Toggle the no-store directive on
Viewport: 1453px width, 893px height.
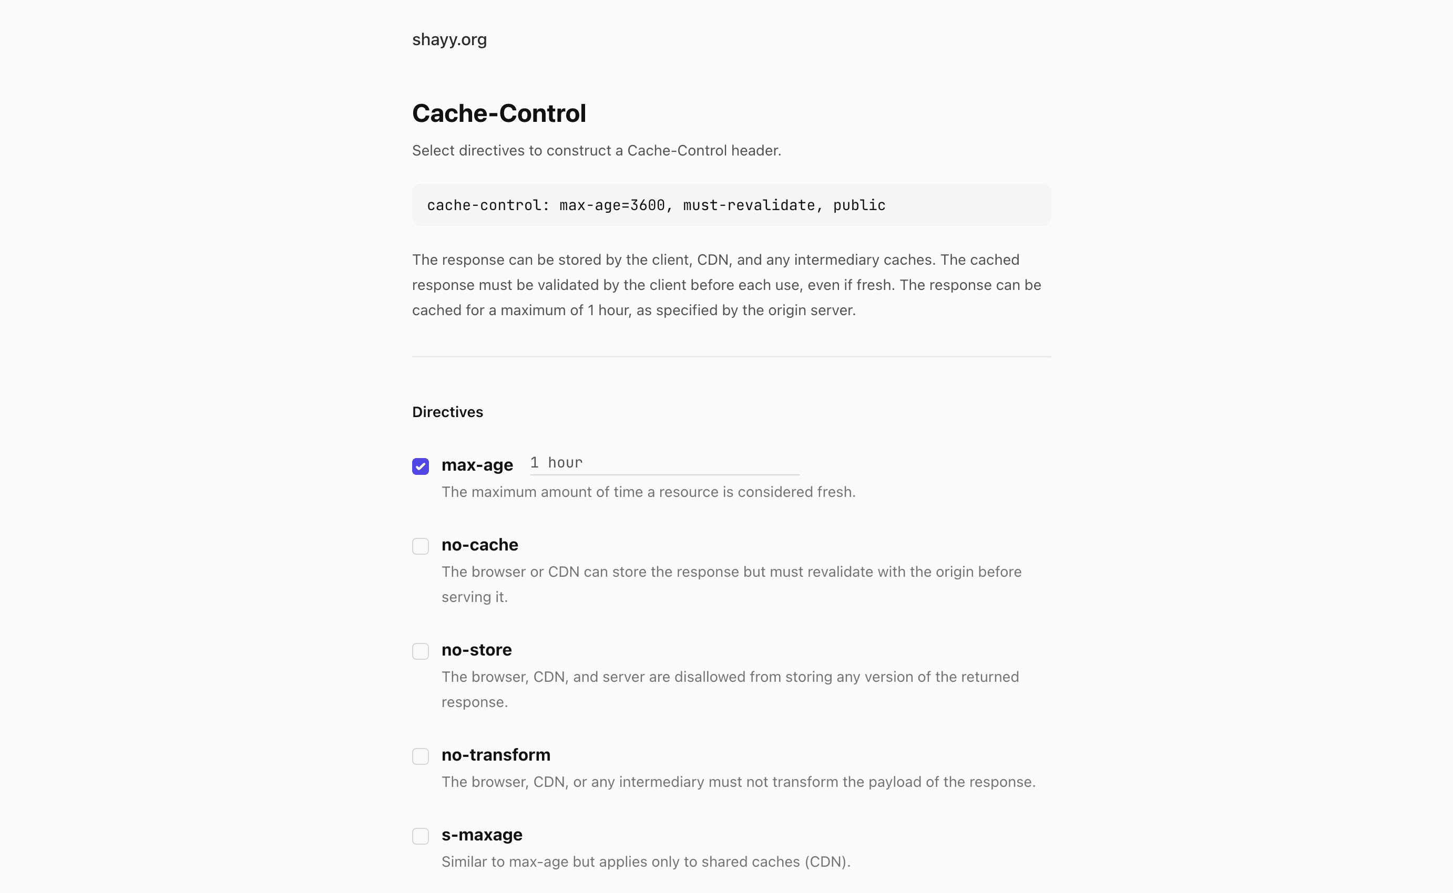pos(421,650)
